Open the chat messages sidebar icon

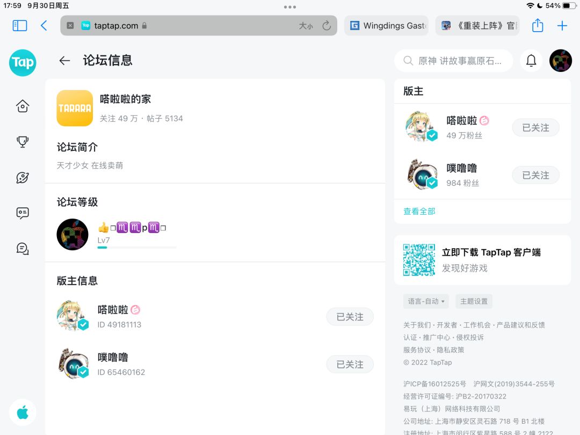23,249
